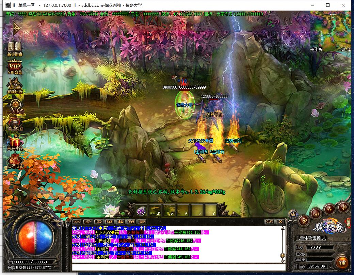The image size is (354, 275).
Task: Click the zigzag chat filter button
Action: [77, 222]
